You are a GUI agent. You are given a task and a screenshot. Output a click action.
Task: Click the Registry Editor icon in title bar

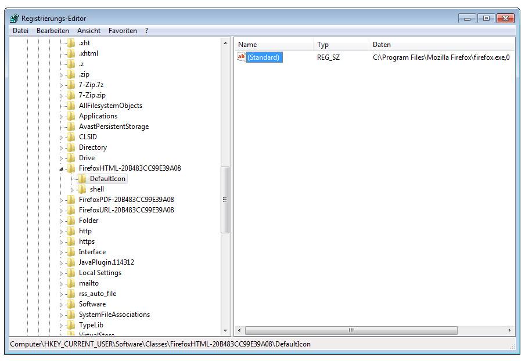pyautogui.click(x=15, y=18)
